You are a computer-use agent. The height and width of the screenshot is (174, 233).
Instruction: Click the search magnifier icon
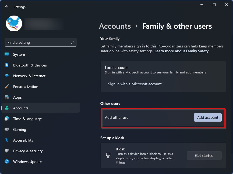point(73,42)
